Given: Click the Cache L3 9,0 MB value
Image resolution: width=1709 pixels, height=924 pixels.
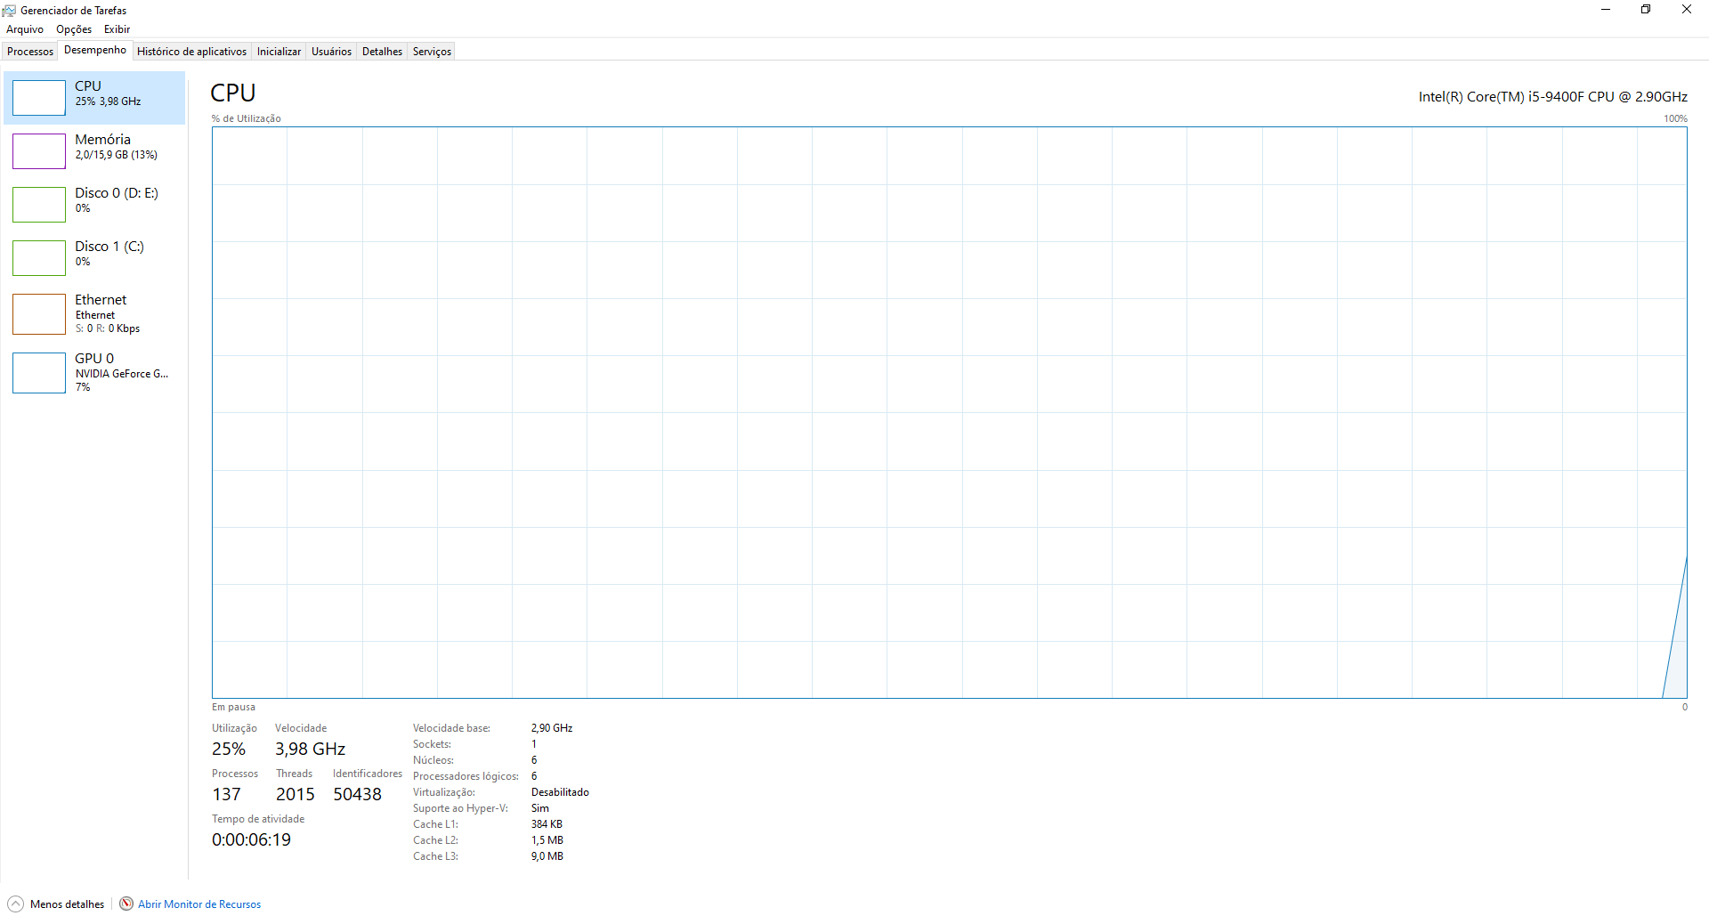Looking at the screenshot, I should [x=547, y=856].
